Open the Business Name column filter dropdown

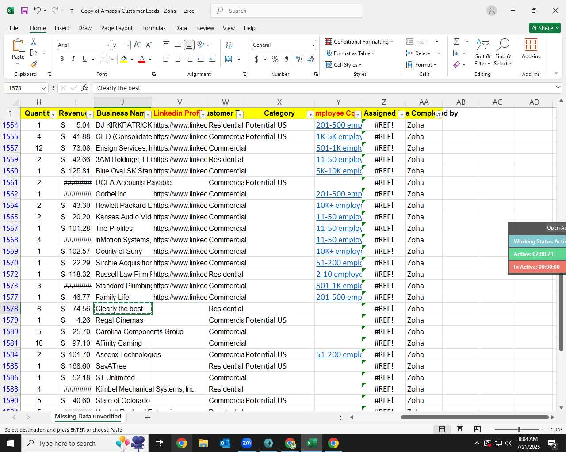148,115
